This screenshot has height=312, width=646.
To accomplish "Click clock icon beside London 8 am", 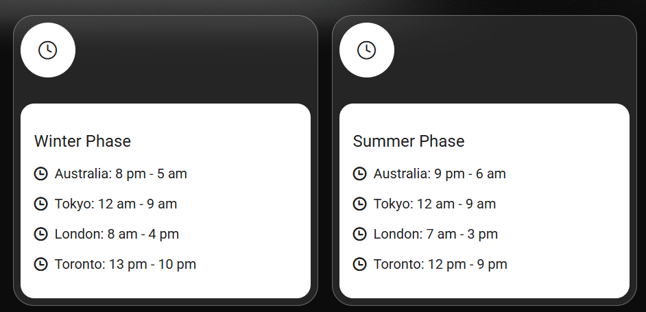I will pyautogui.click(x=40, y=234).
